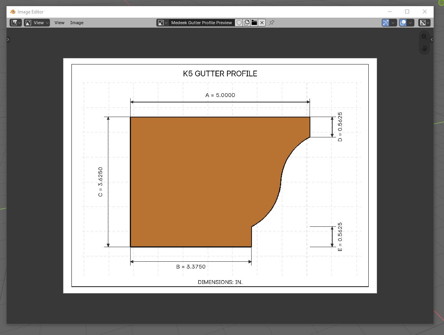Toggle fake user shield icon
Viewport: 444px width, 335px height.
(x=239, y=23)
